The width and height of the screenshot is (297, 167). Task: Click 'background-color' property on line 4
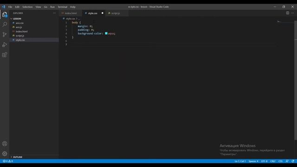coord(90,33)
